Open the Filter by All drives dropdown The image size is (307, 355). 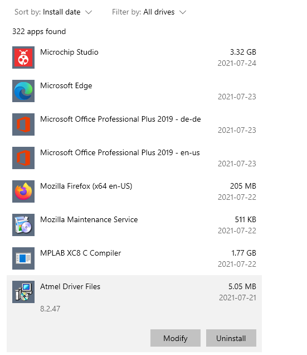pos(149,12)
